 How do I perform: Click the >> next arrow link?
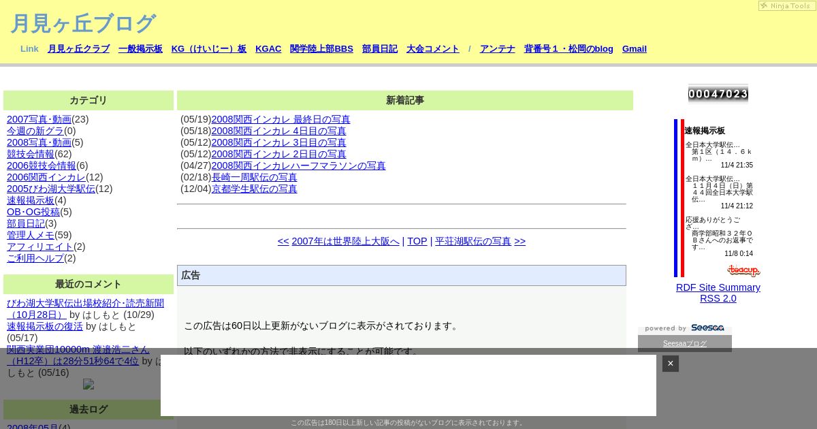[520, 241]
